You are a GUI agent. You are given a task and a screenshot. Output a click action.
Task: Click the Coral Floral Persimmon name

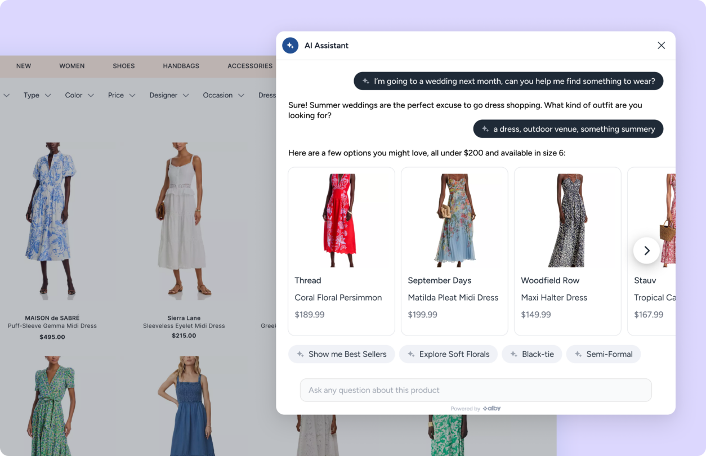(338, 298)
